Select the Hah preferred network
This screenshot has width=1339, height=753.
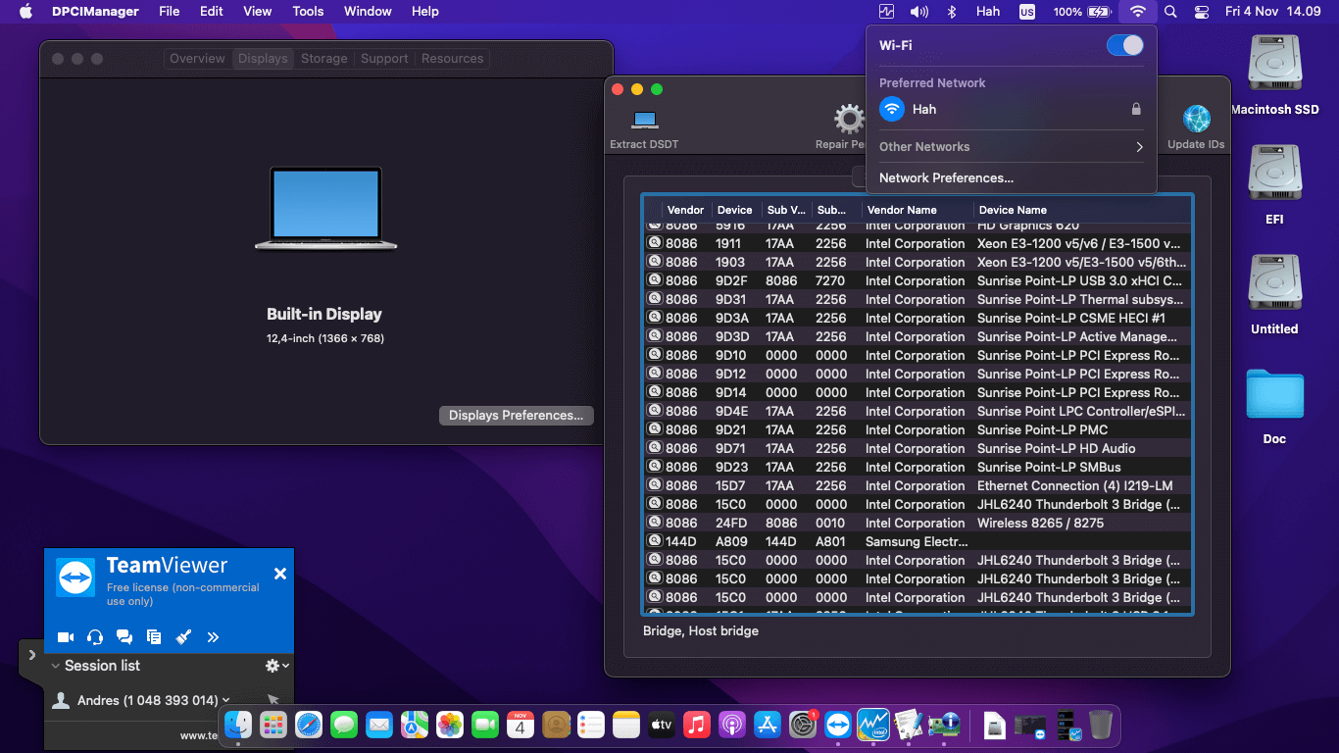pyautogui.click(x=1012, y=110)
